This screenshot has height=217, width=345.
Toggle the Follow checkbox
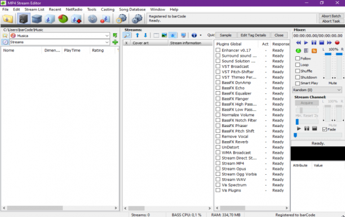point(298,58)
